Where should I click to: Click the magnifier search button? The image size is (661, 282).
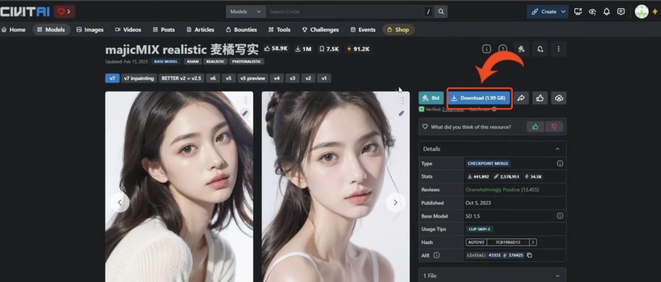tap(441, 12)
